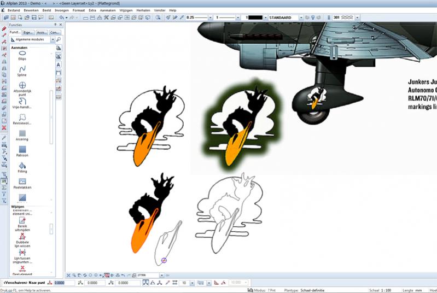Click the red grid icon in viewport toolbar
Image resolution: width=437 pixels, height=293 pixels.
point(107,275)
